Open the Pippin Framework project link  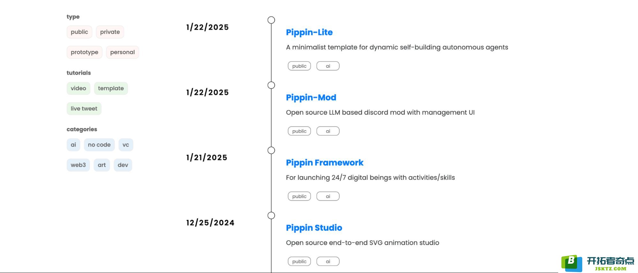(325, 163)
